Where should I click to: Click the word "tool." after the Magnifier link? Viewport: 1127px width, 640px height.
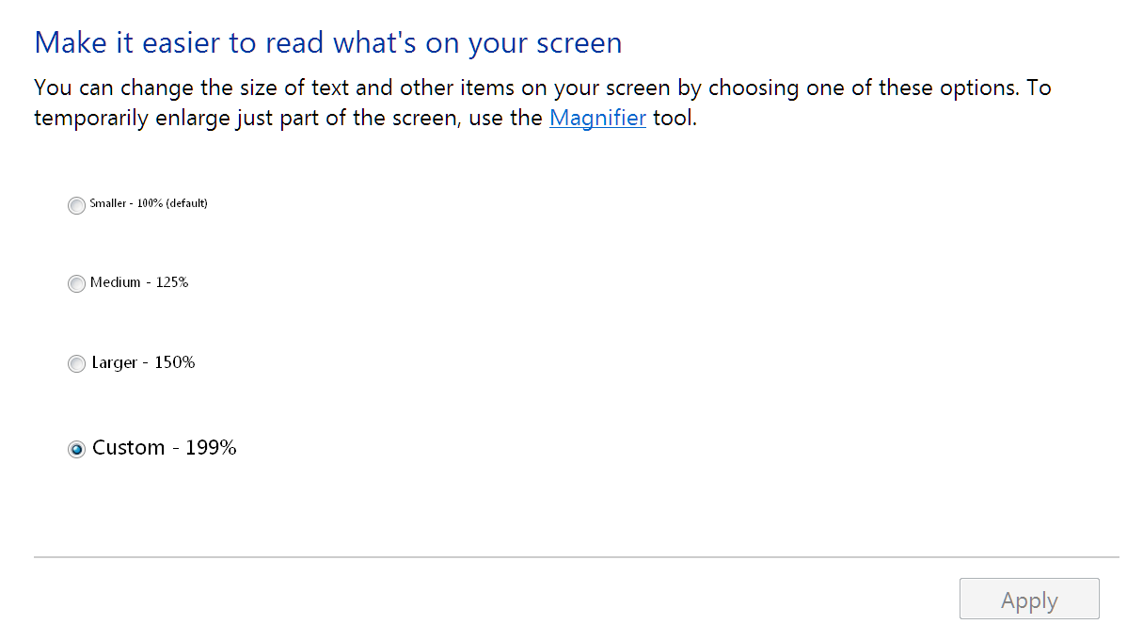(675, 119)
